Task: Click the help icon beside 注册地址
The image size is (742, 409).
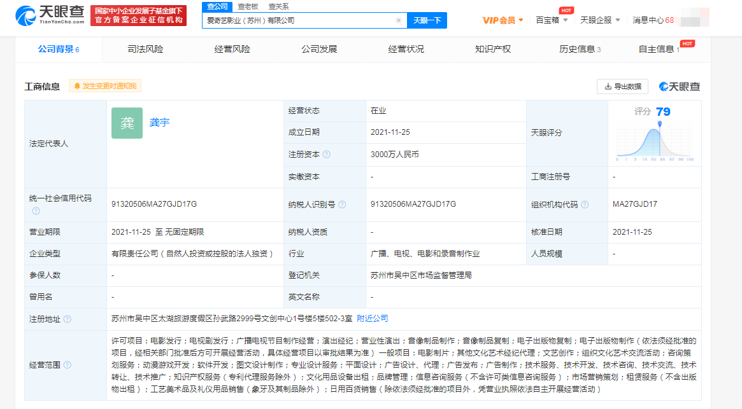Action: click(68, 319)
